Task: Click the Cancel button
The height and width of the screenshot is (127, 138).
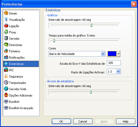Action: 83,121
